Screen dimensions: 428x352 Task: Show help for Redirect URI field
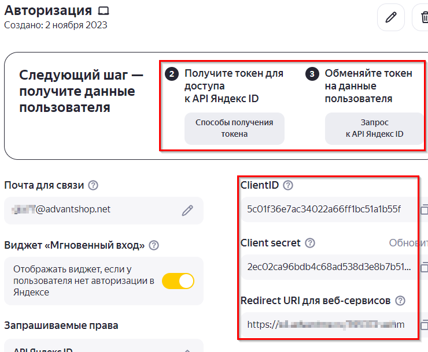pyautogui.click(x=400, y=301)
